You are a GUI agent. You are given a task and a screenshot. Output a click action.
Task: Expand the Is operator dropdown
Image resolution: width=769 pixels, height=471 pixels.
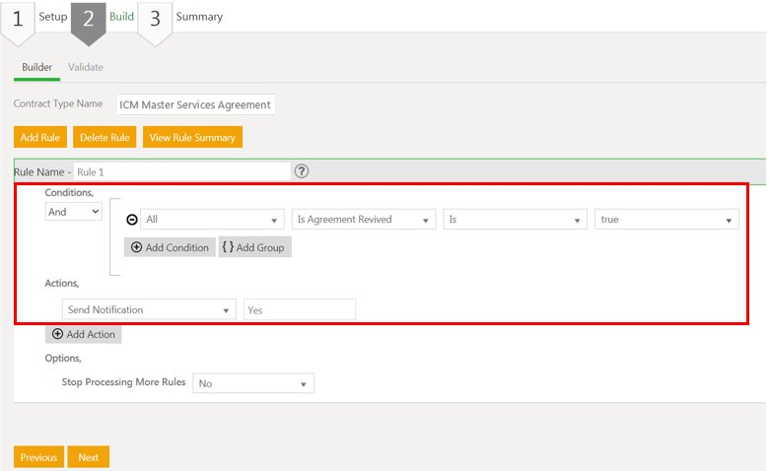tap(516, 220)
